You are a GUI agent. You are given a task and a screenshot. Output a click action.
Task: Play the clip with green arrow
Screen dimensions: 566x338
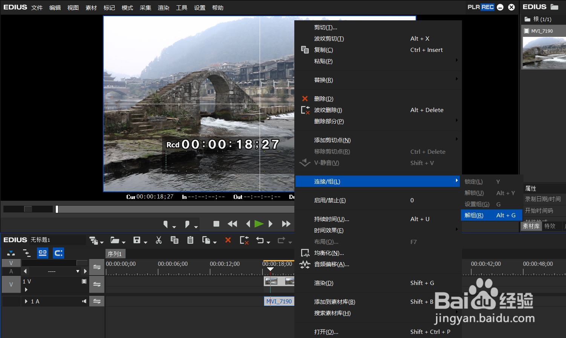pos(259,224)
